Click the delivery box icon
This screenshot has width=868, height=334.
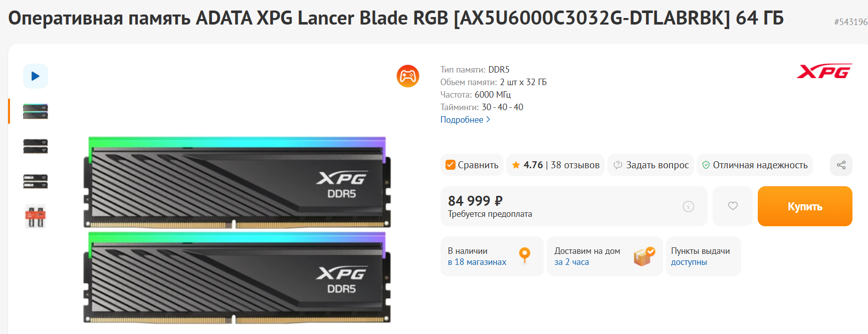coord(644,256)
